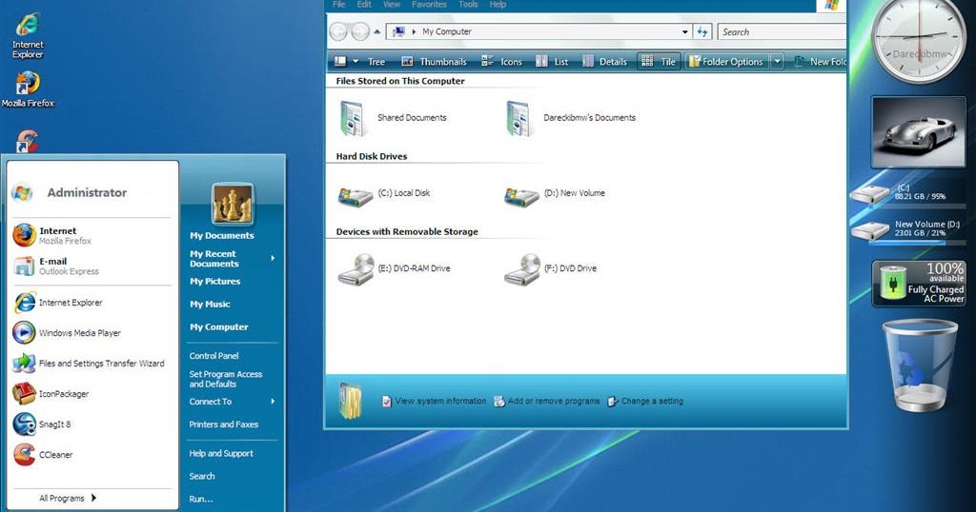Expand the Folder Options dropdown arrow
Viewport: 976px width, 512px height.
coord(777,62)
